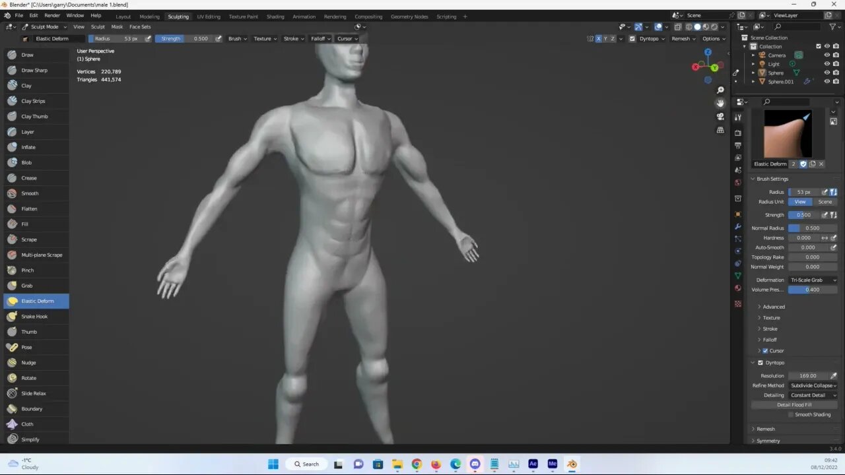The image size is (845, 475).
Task: Click the Detail Flood Fill button
Action: tap(794, 405)
